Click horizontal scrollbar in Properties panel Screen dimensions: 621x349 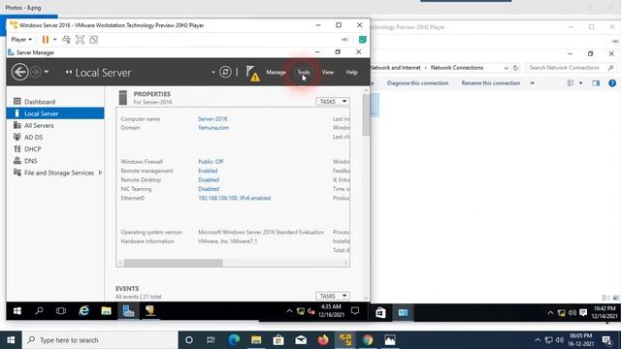(174, 263)
